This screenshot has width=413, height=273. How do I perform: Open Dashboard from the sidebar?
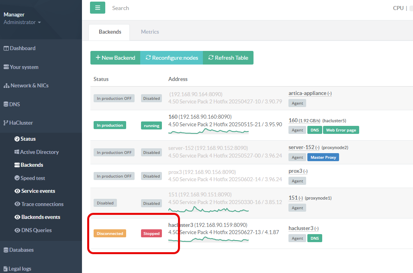(x=22, y=48)
